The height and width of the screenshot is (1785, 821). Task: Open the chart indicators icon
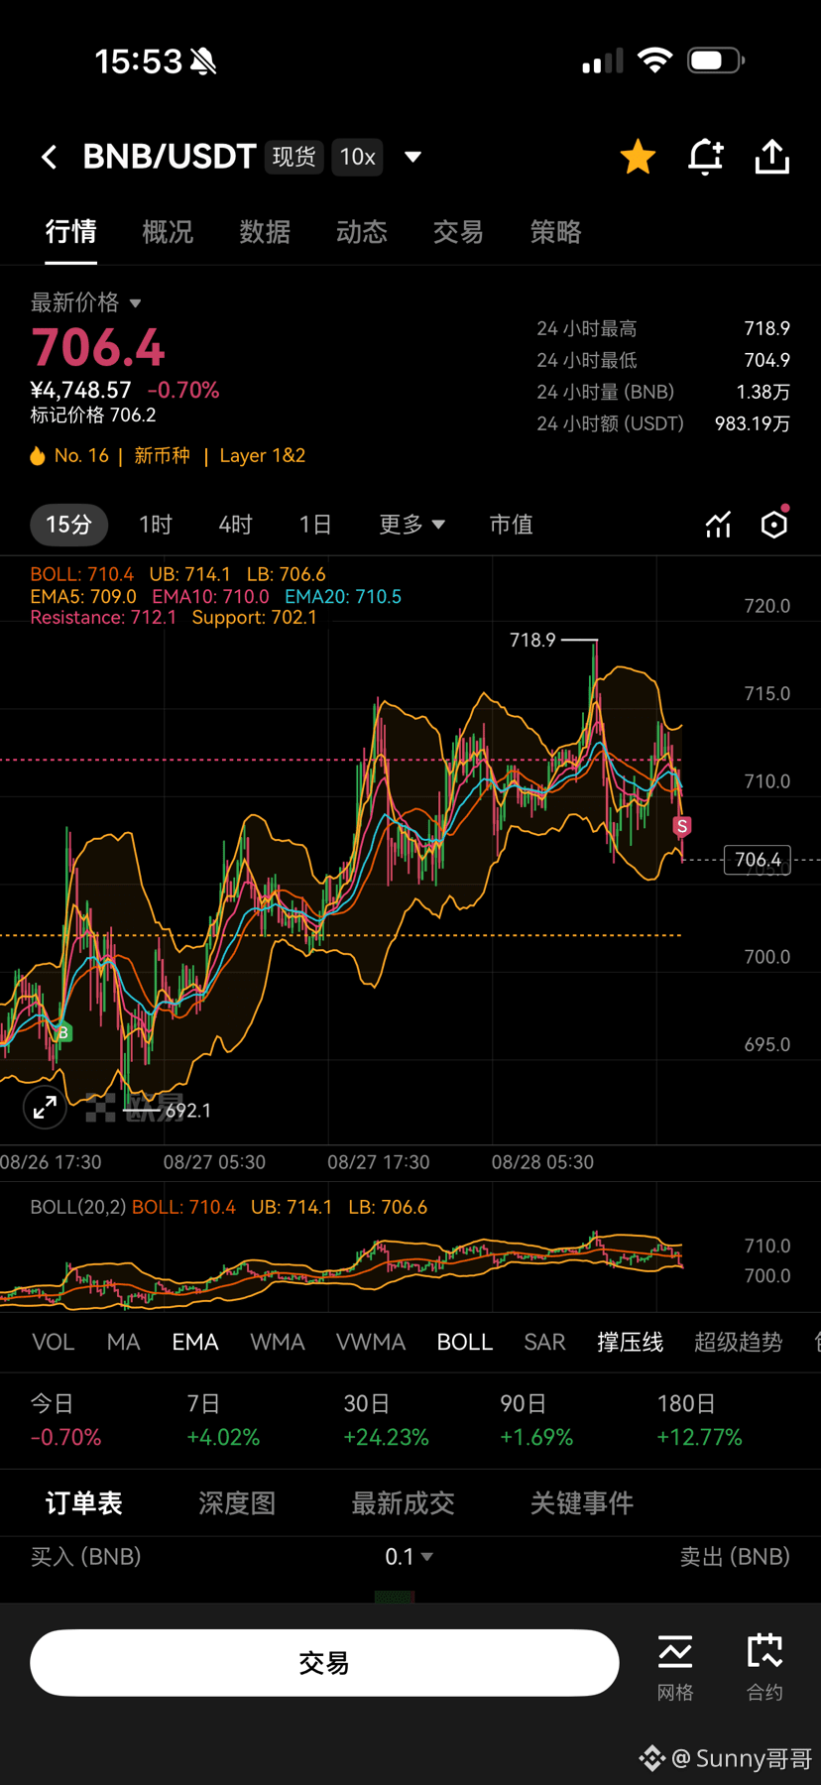pyautogui.click(x=718, y=525)
